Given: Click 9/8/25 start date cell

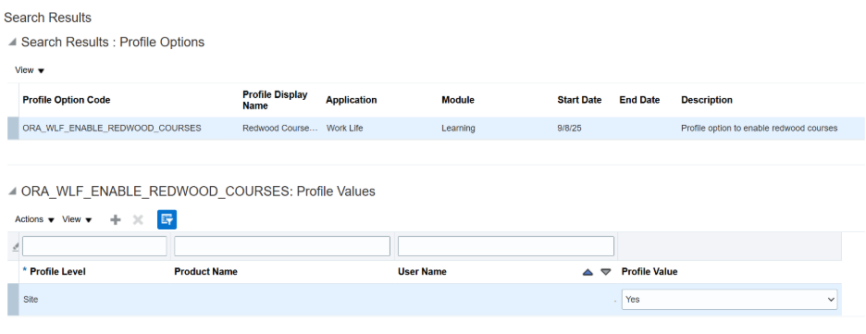Looking at the screenshot, I should 569,128.
